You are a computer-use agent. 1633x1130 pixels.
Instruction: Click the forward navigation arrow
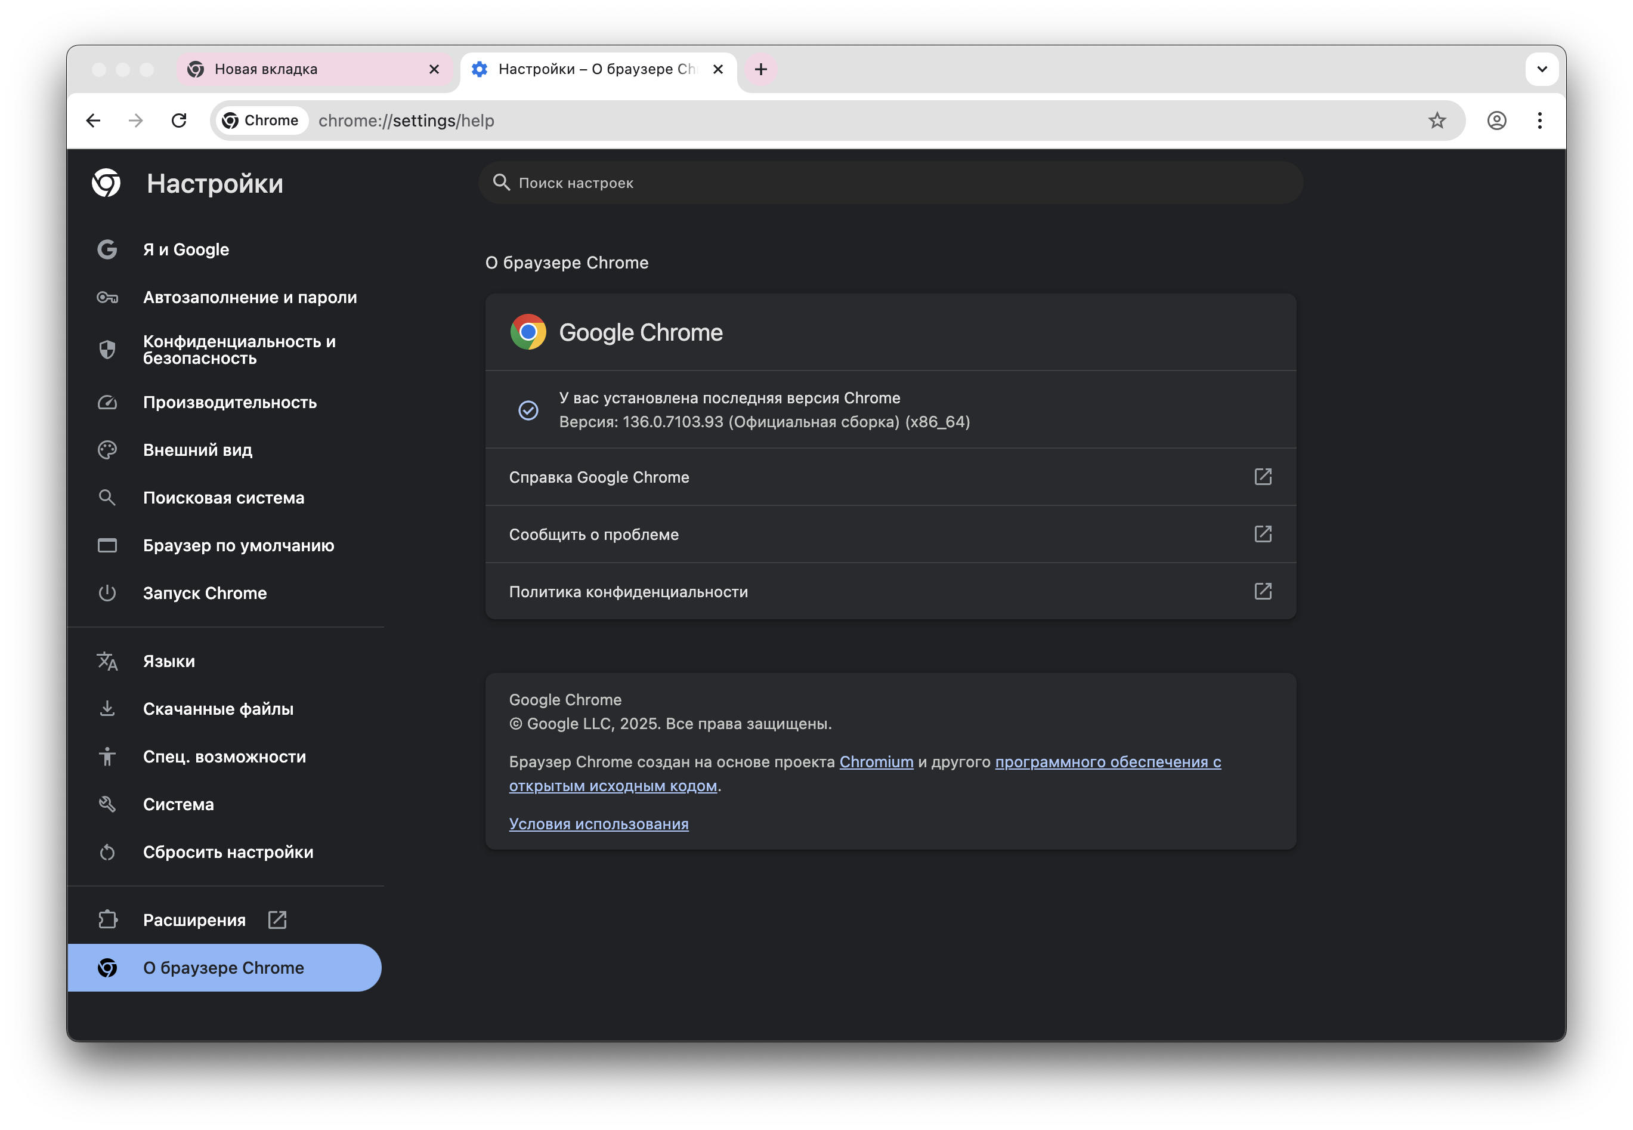pos(136,121)
